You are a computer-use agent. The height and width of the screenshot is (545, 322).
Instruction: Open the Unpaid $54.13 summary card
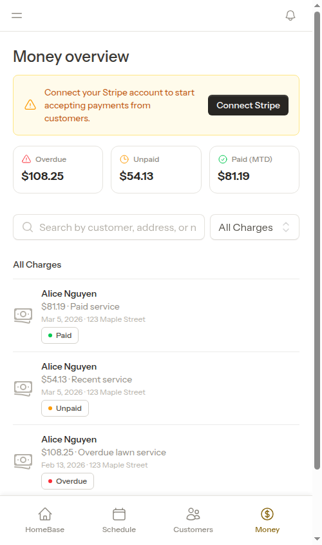pos(156,170)
